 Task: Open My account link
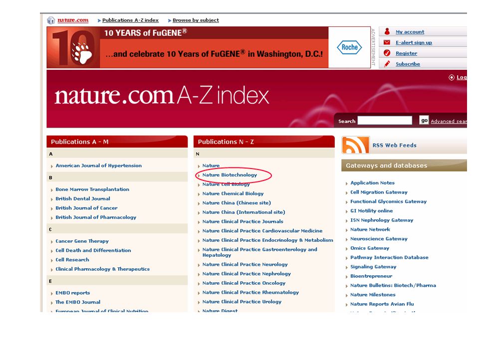click(410, 32)
